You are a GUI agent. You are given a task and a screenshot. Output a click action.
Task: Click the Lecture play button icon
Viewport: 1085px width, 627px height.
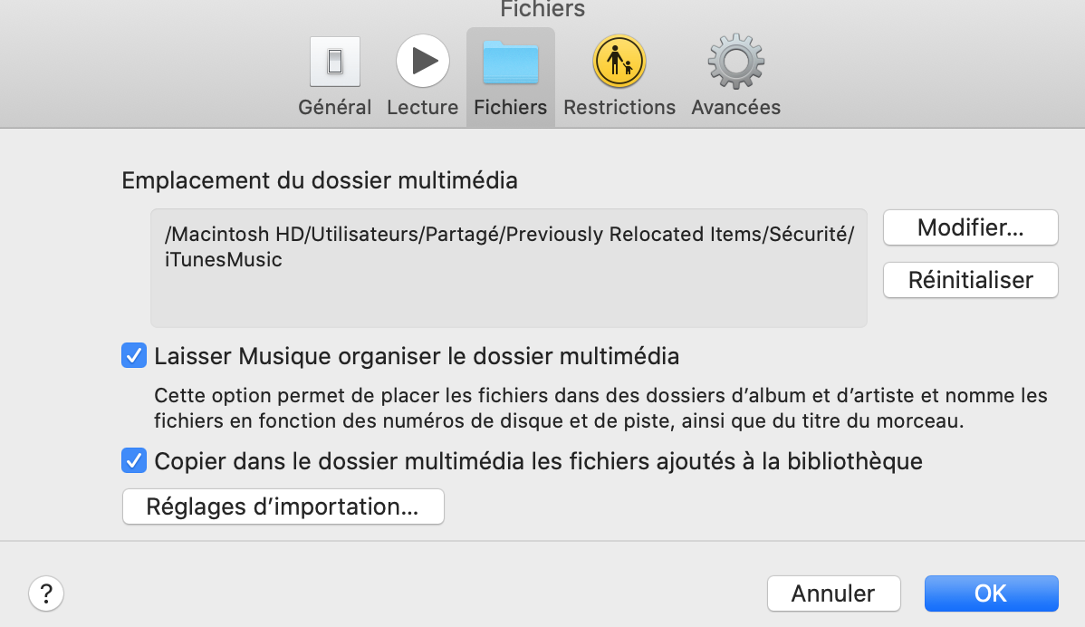(x=422, y=62)
